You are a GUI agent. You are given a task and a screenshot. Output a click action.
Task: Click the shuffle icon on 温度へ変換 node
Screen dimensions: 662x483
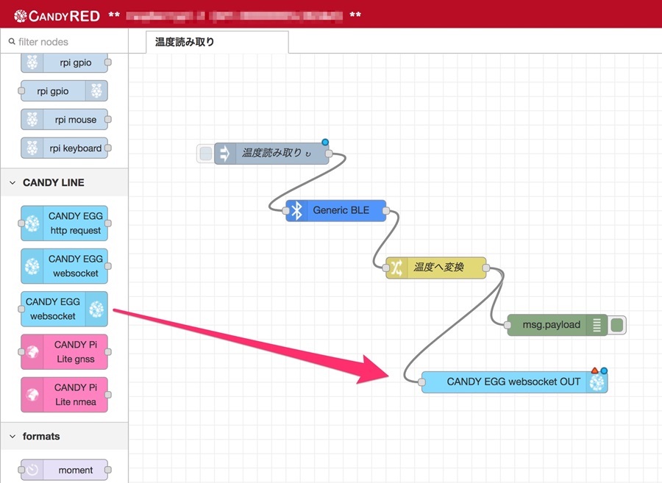397,268
